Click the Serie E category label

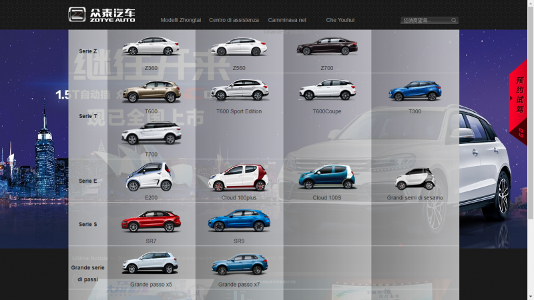[88, 181]
